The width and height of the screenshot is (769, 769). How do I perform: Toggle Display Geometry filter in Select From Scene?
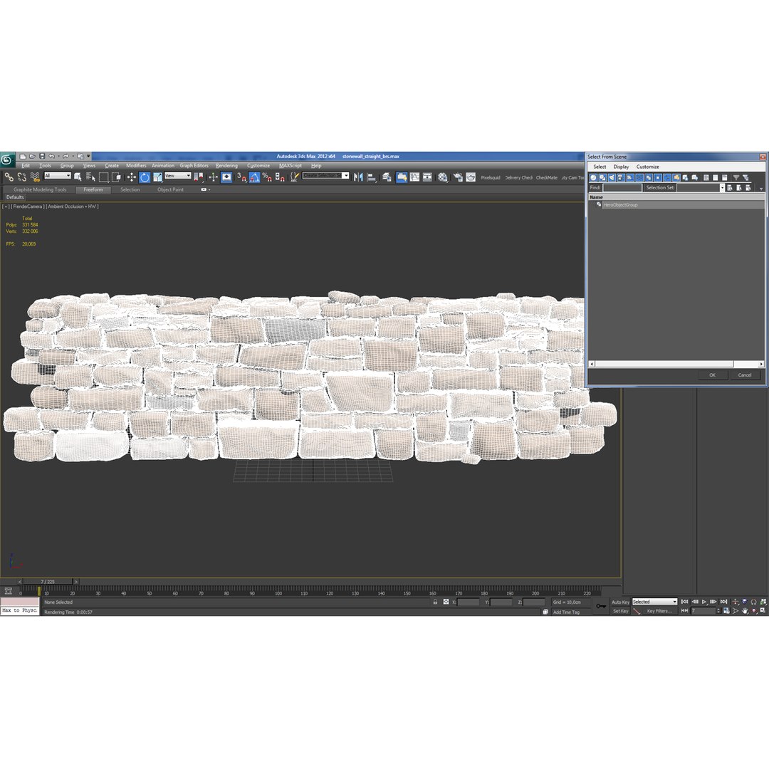click(593, 177)
